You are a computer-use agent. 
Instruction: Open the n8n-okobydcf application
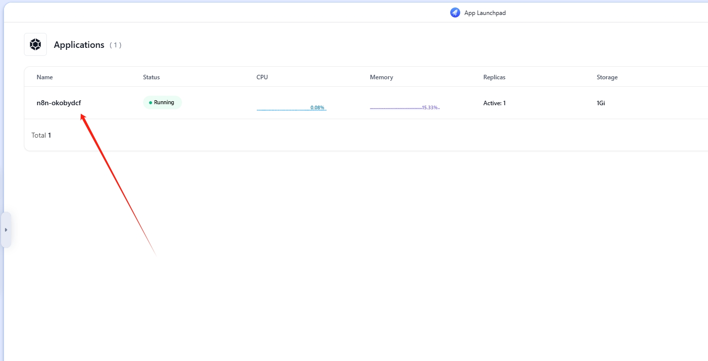(x=59, y=103)
